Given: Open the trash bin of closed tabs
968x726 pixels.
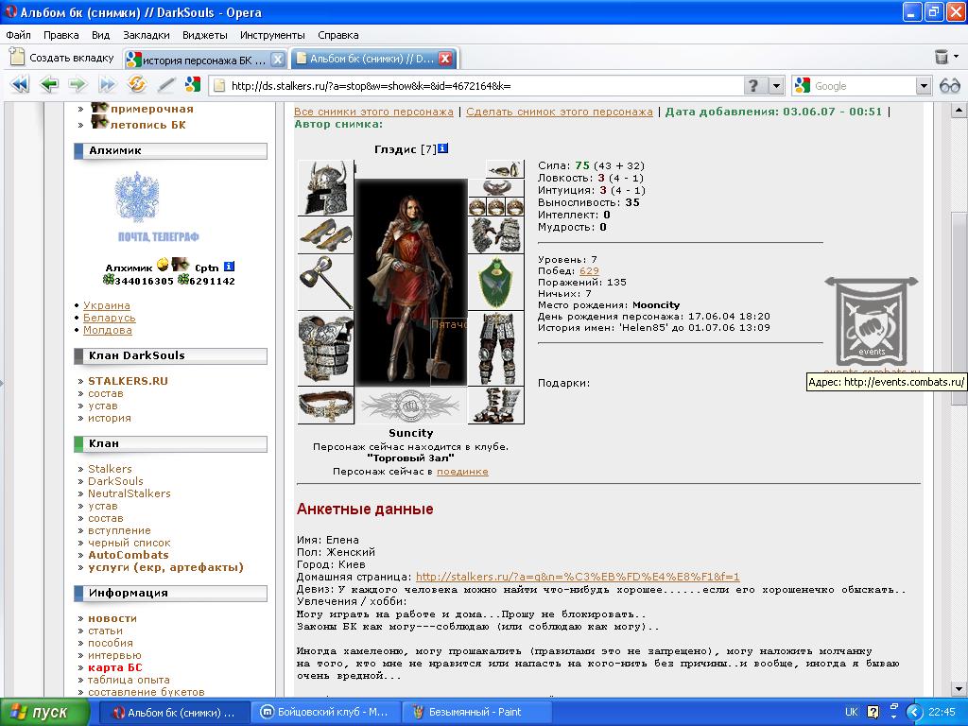Looking at the screenshot, I should [x=942, y=57].
